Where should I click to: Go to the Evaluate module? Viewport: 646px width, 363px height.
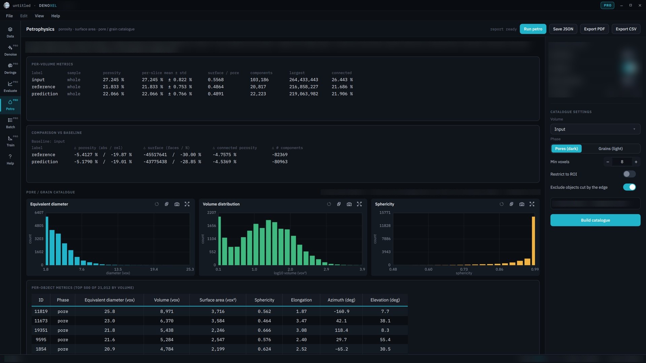pos(10,87)
